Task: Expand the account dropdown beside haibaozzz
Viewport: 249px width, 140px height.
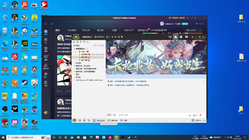Action: [190, 24]
